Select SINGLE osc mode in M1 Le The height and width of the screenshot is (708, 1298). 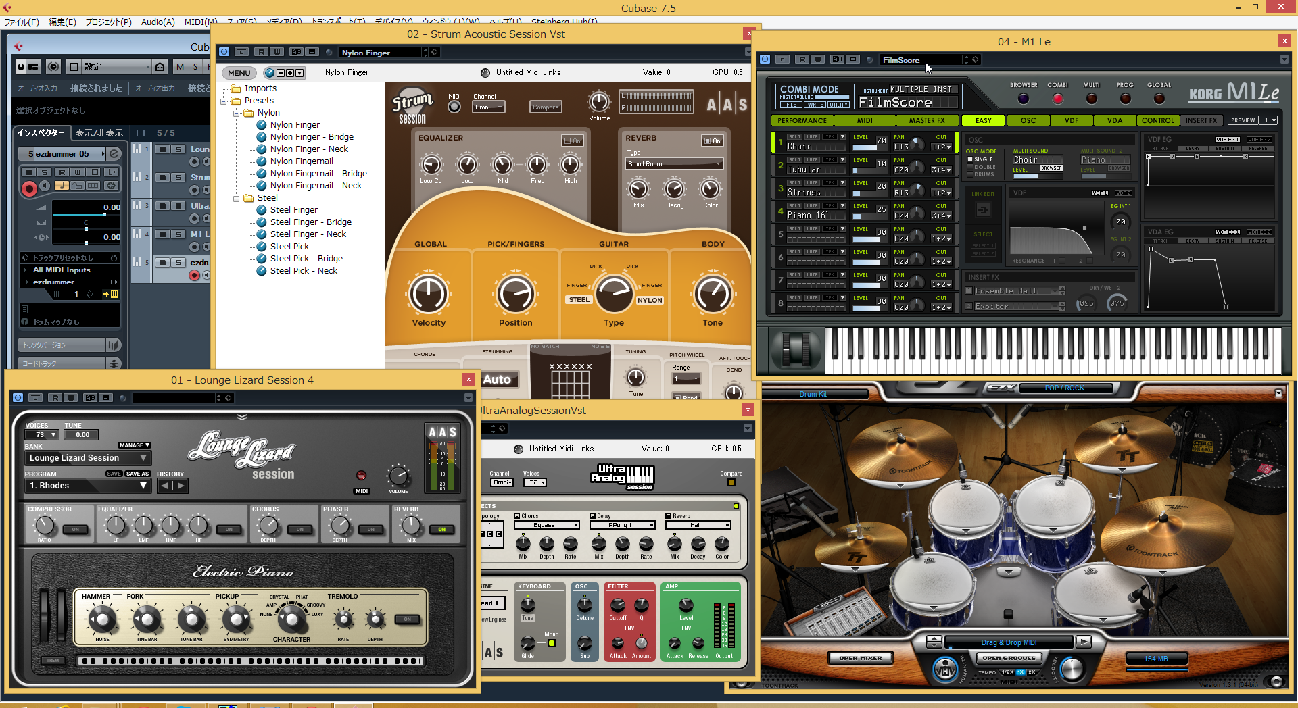[980, 159]
